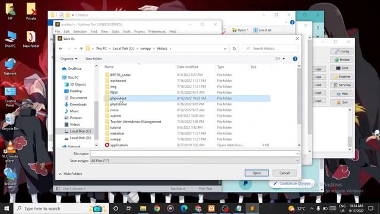Go up one folder level with Up arrow
This screenshot has width=380, height=214.
81,49
